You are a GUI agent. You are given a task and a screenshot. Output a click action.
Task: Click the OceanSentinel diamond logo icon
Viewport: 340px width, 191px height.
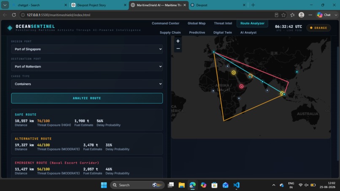[x=10, y=28]
